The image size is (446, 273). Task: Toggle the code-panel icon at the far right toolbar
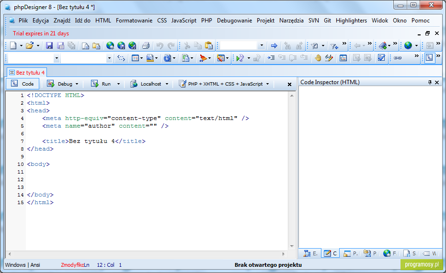point(429,58)
